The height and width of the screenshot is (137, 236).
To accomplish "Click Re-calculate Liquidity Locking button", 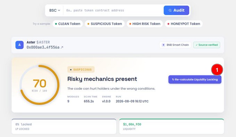I will pyautogui.click(x=195, y=79).
